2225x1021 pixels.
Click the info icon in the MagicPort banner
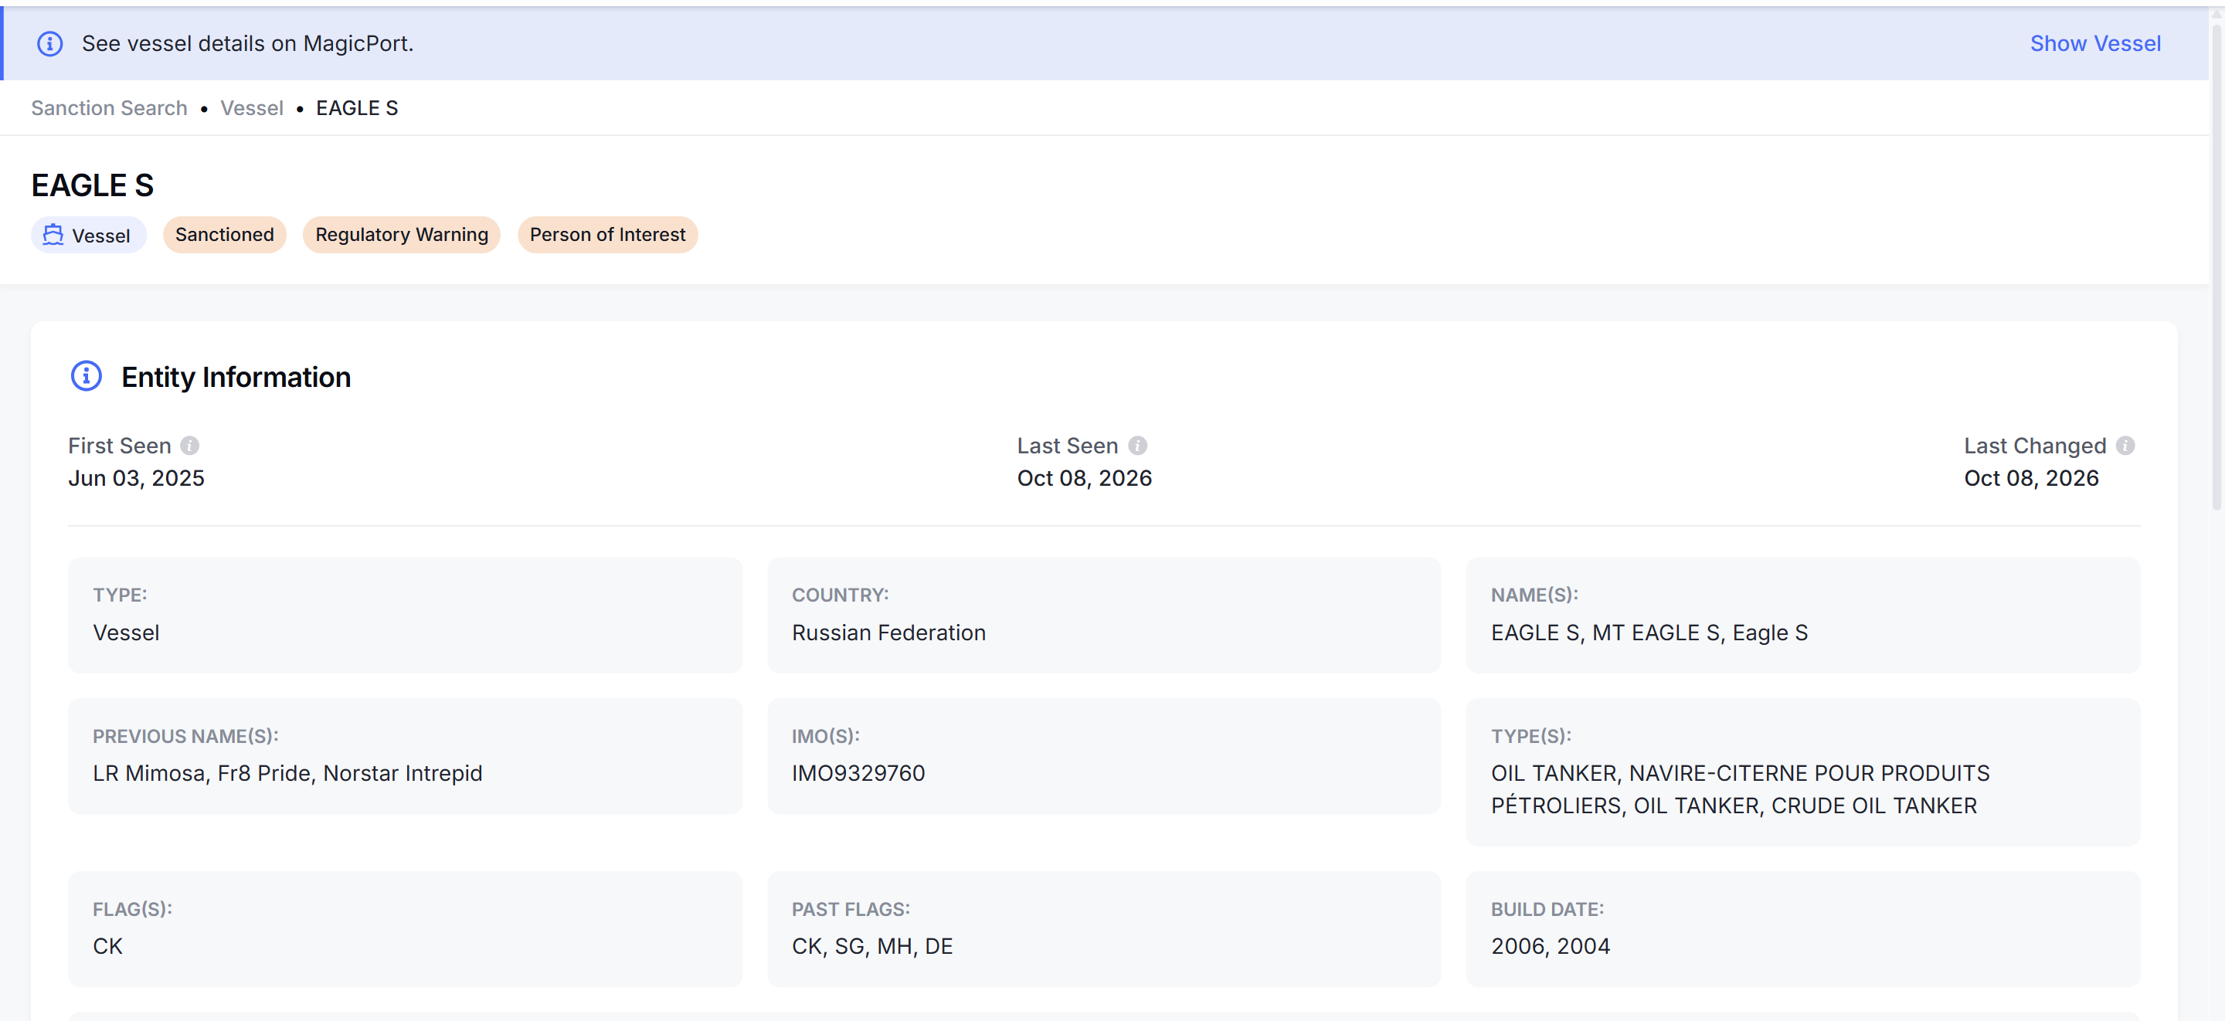50,43
